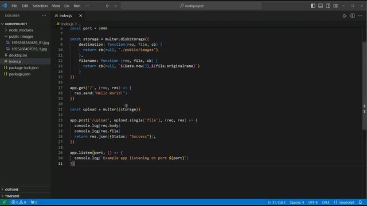Viewport: 367px width, 206px height.
Task: Click "Success" string on line 26
Action: pos(139,136)
